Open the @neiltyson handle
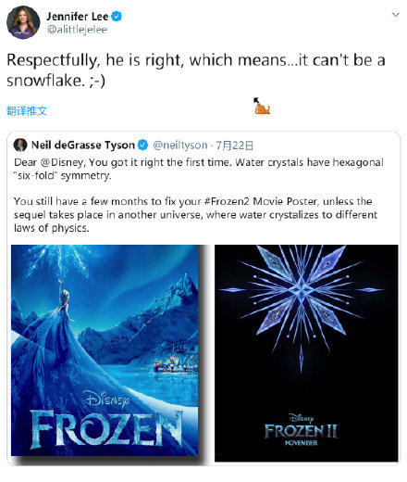The height and width of the screenshot is (482, 407). [180, 145]
